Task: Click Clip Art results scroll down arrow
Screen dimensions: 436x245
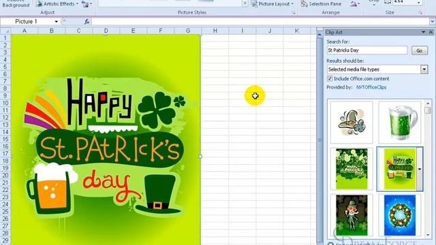Action: pyautogui.click(x=428, y=235)
